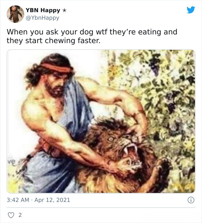
Task: Click the tweet text about the dog
Action: point(92,36)
